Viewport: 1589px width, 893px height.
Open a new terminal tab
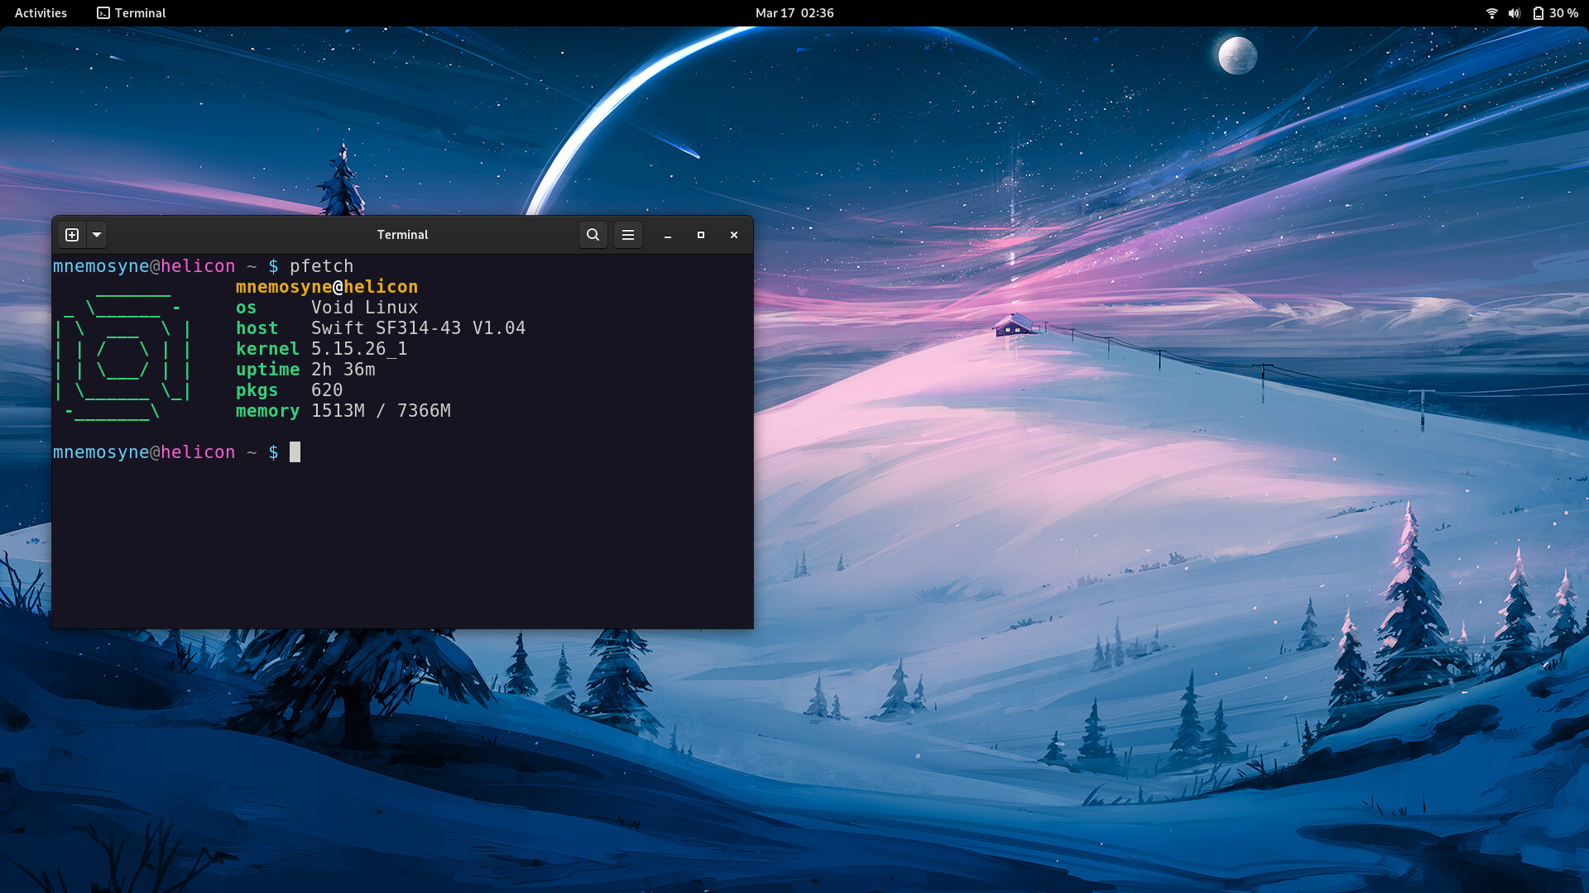tap(72, 235)
